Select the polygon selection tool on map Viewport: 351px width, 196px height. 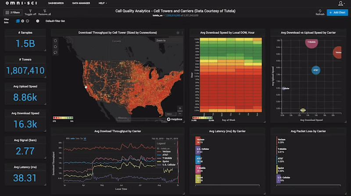click(55, 47)
